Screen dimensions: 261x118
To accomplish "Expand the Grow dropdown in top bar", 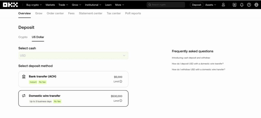I will [x=76, y=5].
